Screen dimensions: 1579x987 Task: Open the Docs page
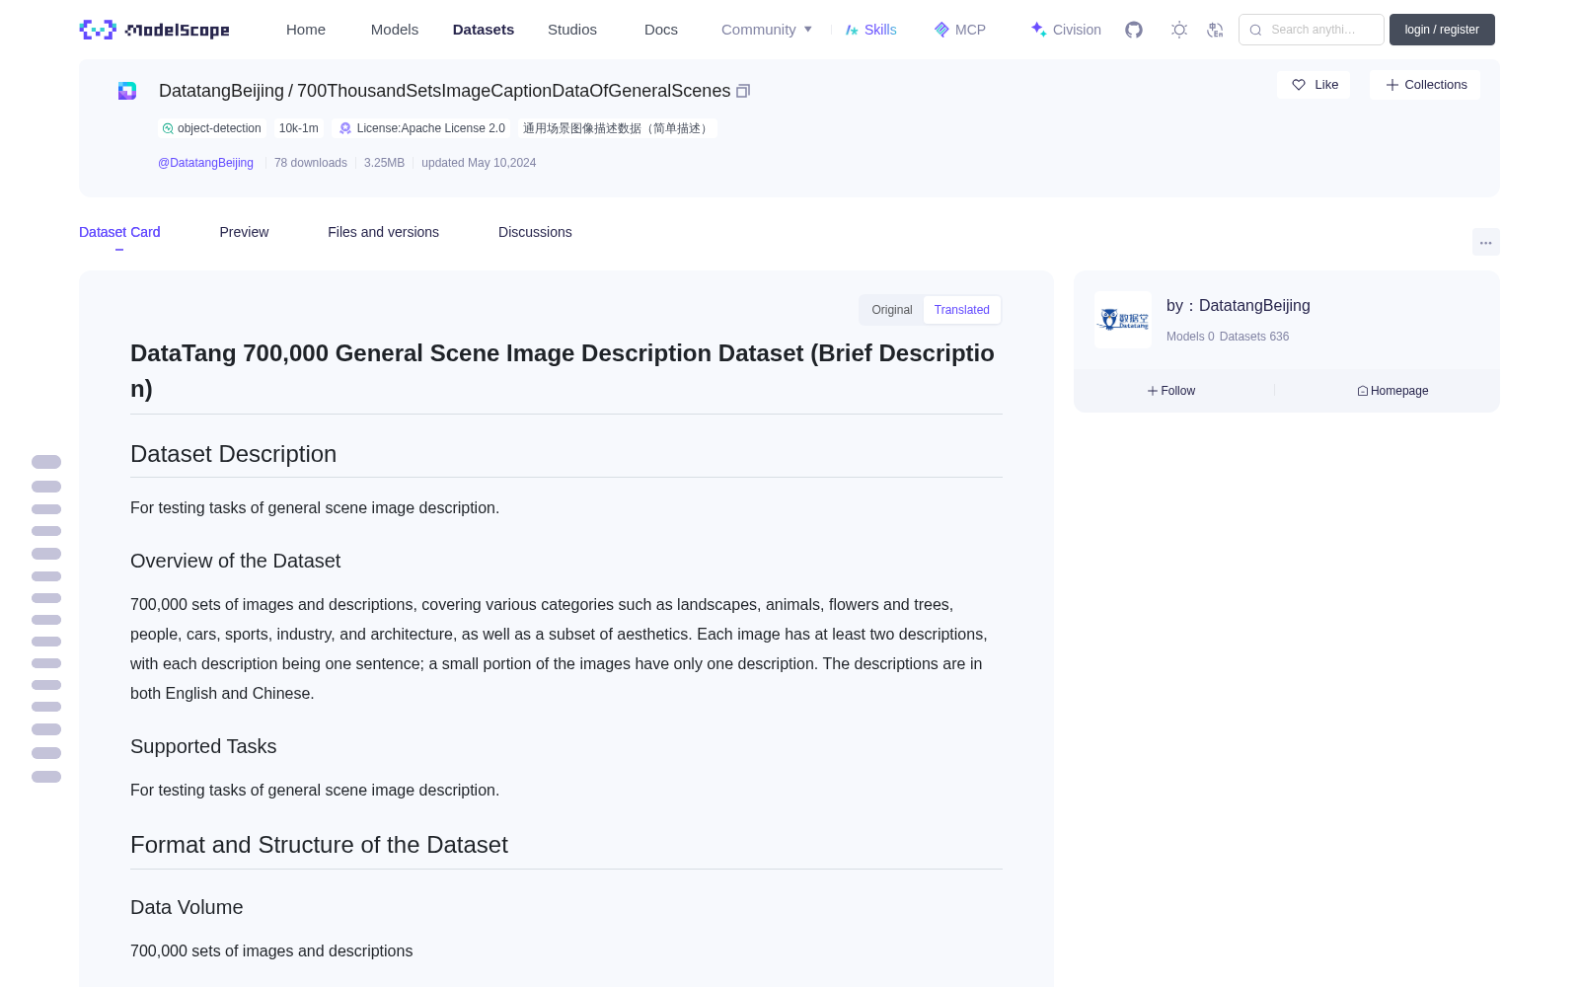(x=661, y=30)
